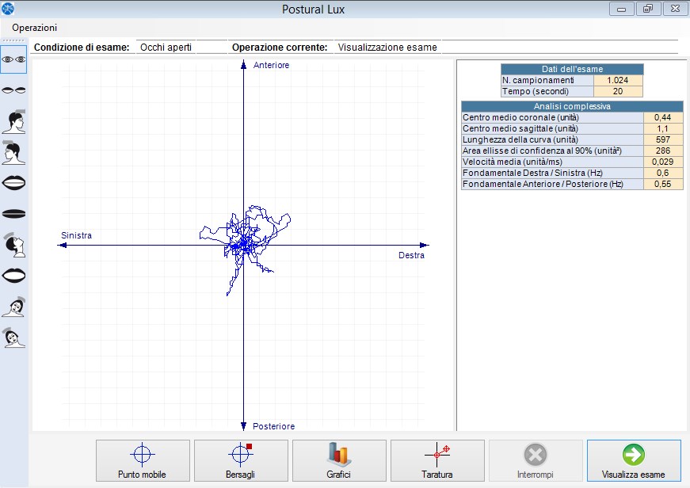
Task: Click Centro medio sagittale (unità) label
Action: tap(552, 128)
